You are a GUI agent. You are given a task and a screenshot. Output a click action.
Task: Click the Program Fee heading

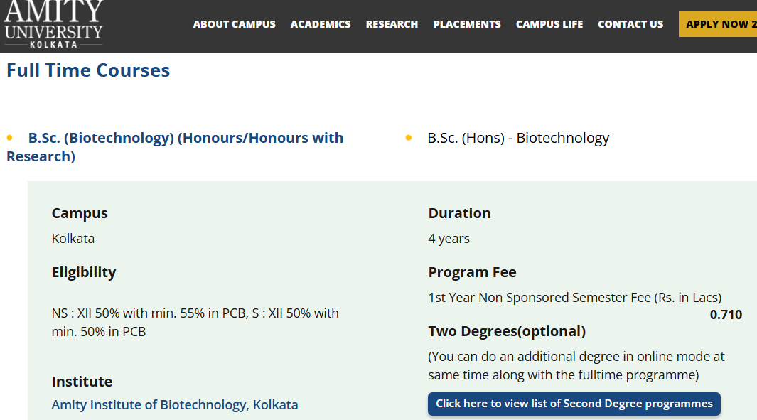[x=472, y=272]
